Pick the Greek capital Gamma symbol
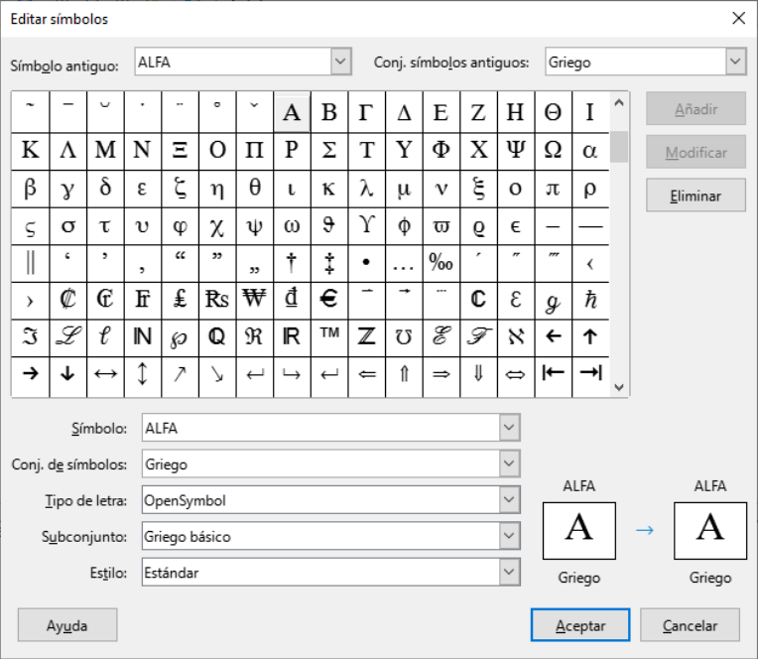Screen dimensions: 758x659 point(366,112)
